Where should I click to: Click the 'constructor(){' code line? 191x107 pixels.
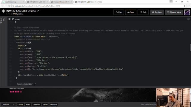(24, 43)
